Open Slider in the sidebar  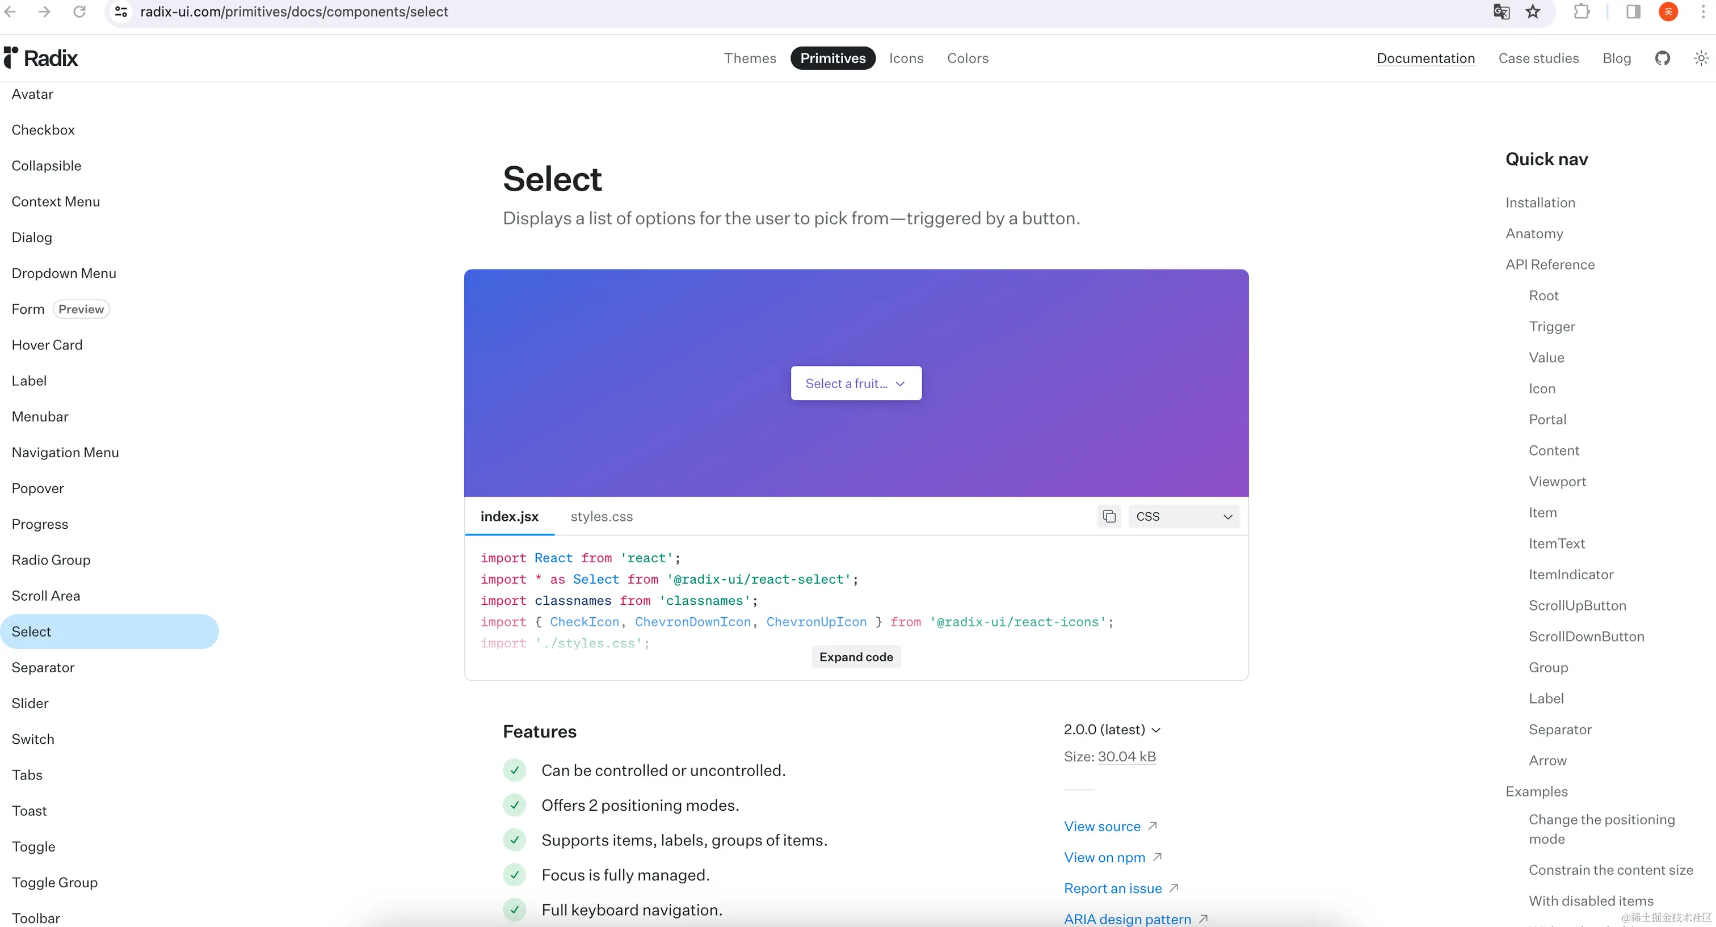30,703
